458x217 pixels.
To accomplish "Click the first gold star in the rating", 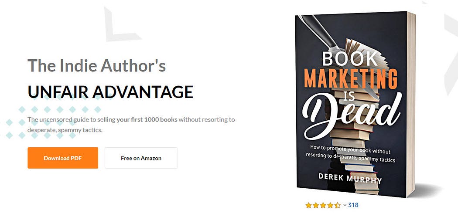I will [x=308, y=205].
